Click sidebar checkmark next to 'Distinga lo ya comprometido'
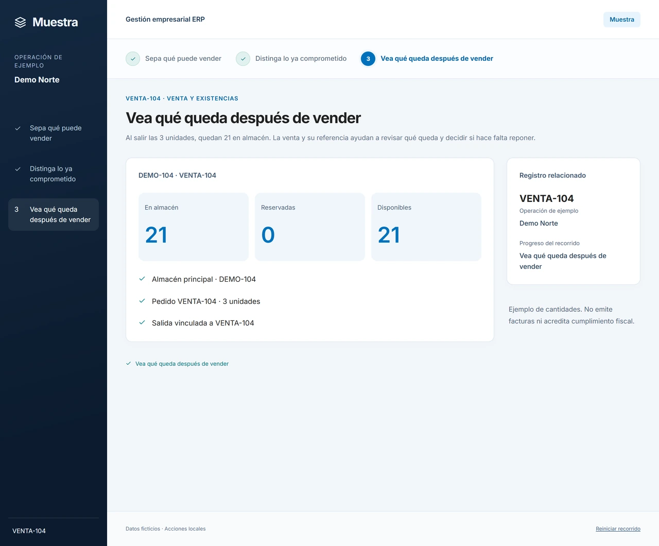Viewport: 659px width, 546px height. point(18,169)
